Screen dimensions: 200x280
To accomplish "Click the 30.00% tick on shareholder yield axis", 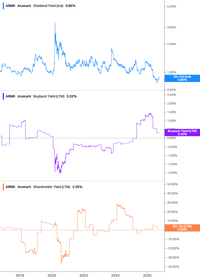I will click(172, 203).
